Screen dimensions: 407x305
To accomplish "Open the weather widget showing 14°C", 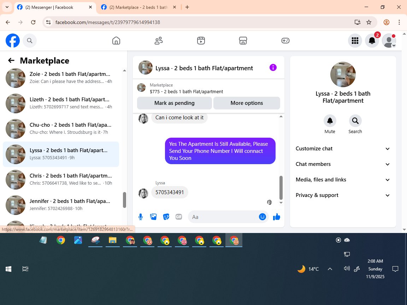I will (x=308, y=269).
